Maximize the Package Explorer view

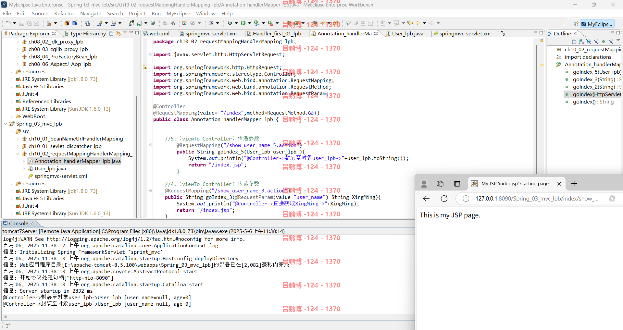137,33
